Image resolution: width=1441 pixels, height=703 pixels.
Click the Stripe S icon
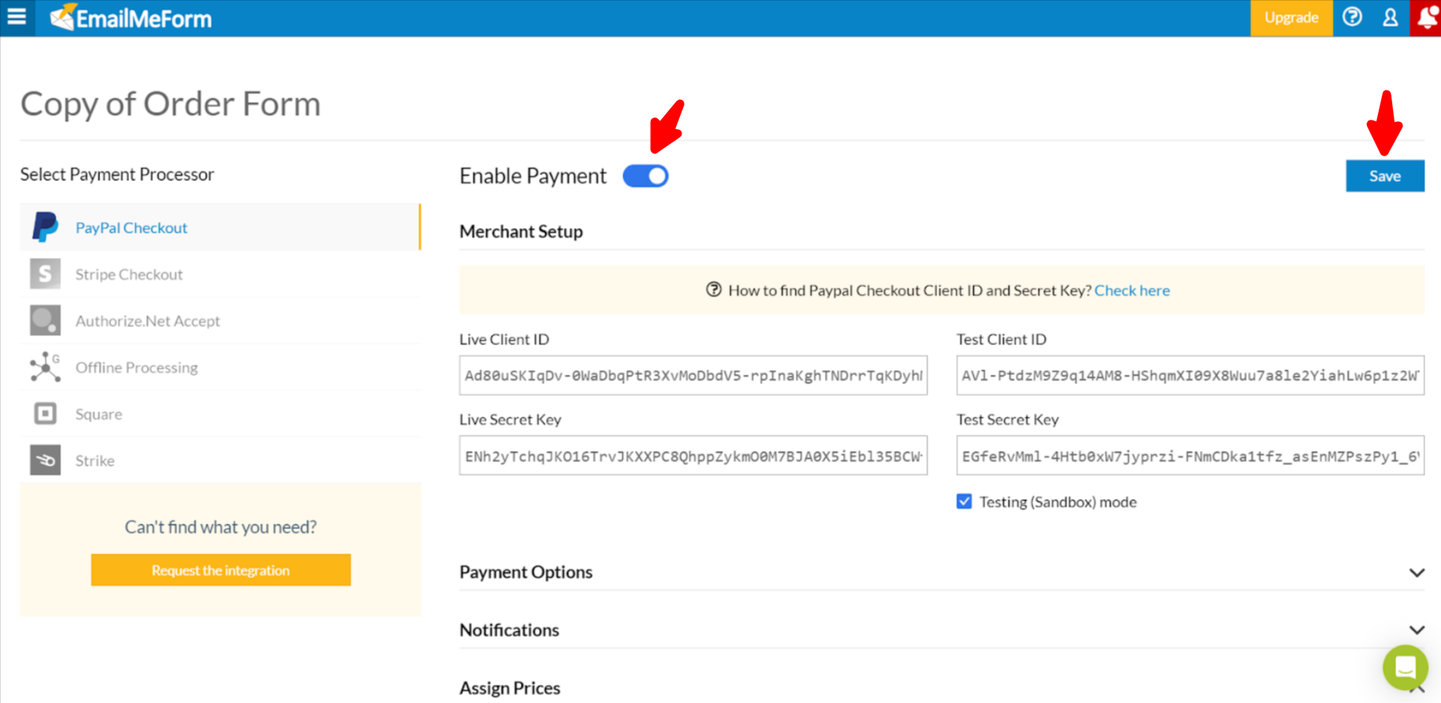pyautogui.click(x=45, y=274)
